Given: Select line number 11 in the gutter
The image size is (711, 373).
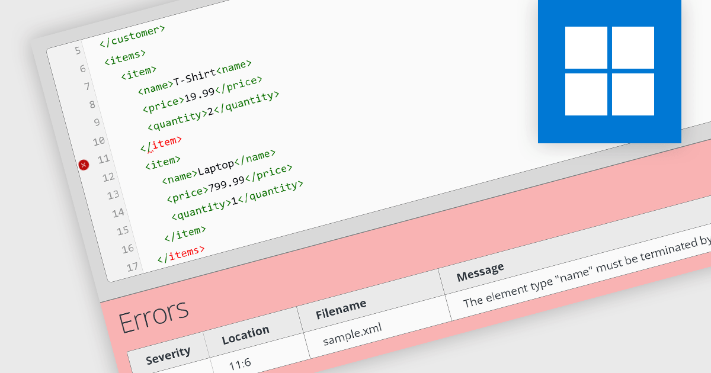Looking at the screenshot, I should [102, 159].
